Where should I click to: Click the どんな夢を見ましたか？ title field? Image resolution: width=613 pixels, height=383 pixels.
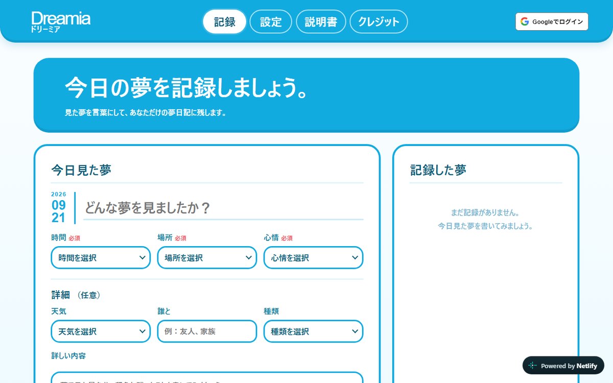(223, 208)
